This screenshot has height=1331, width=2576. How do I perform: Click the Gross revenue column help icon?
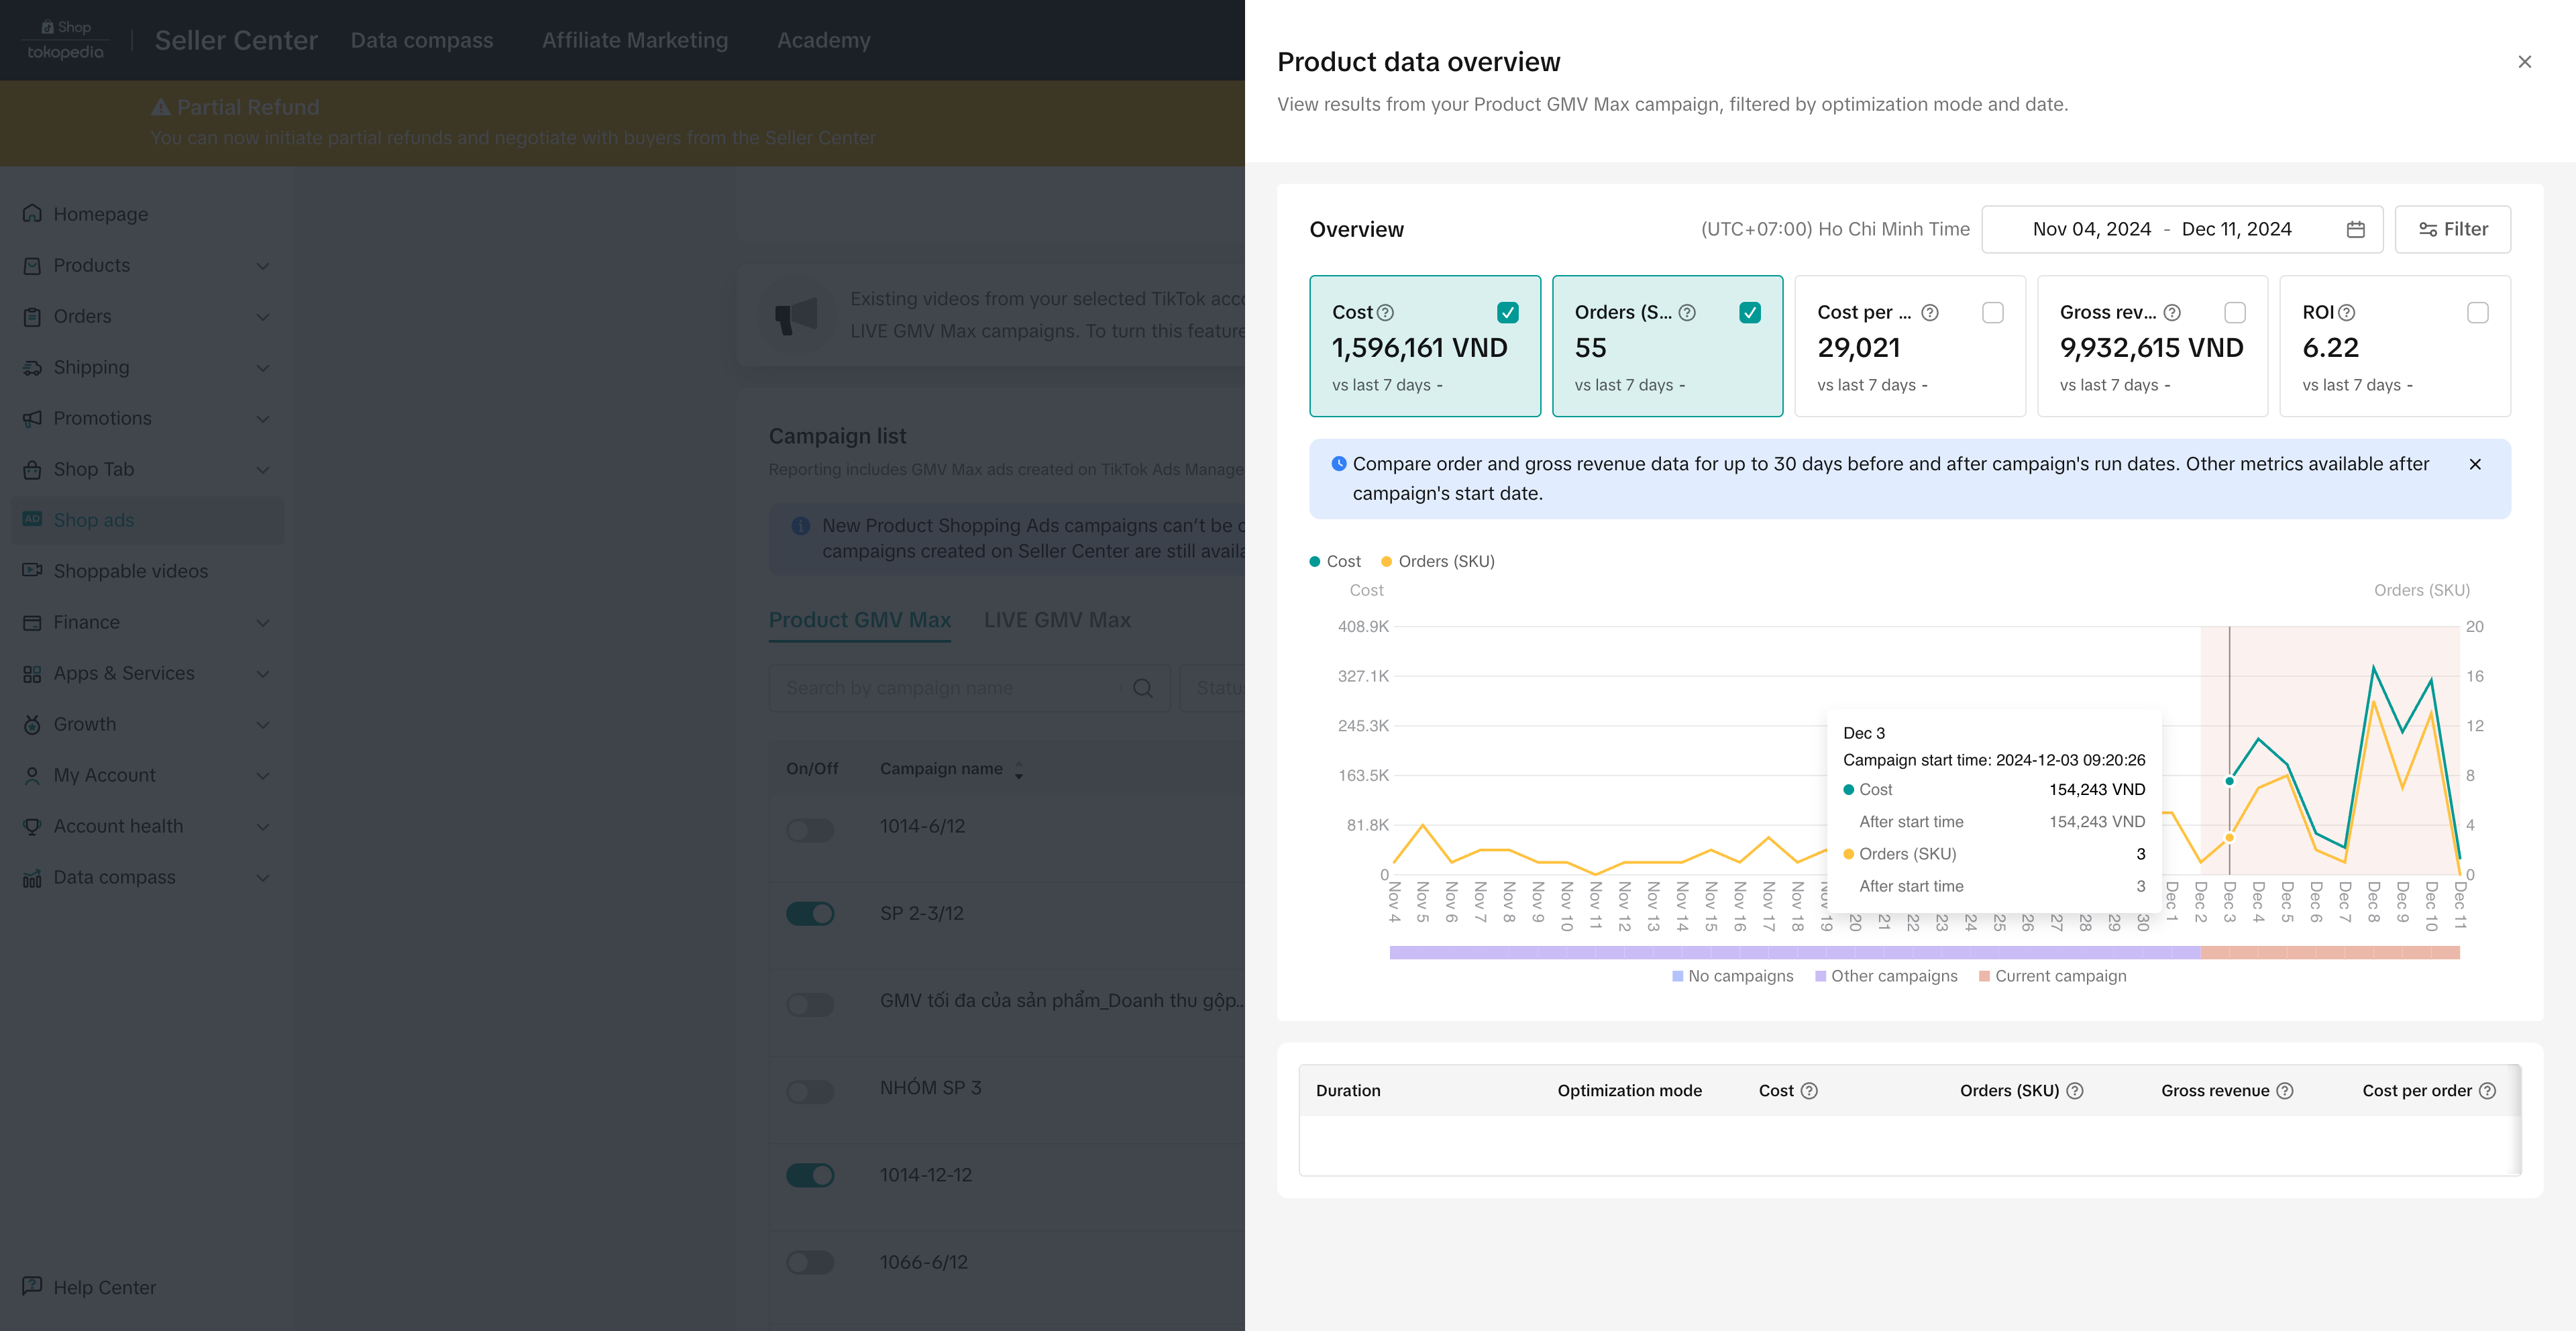pyautogui.click(x=2285, y=1091)
